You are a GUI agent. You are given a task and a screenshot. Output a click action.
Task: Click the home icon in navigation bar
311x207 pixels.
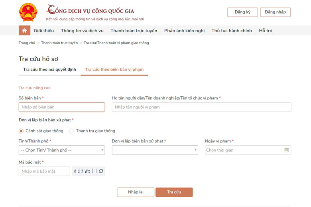pos(24,31)
